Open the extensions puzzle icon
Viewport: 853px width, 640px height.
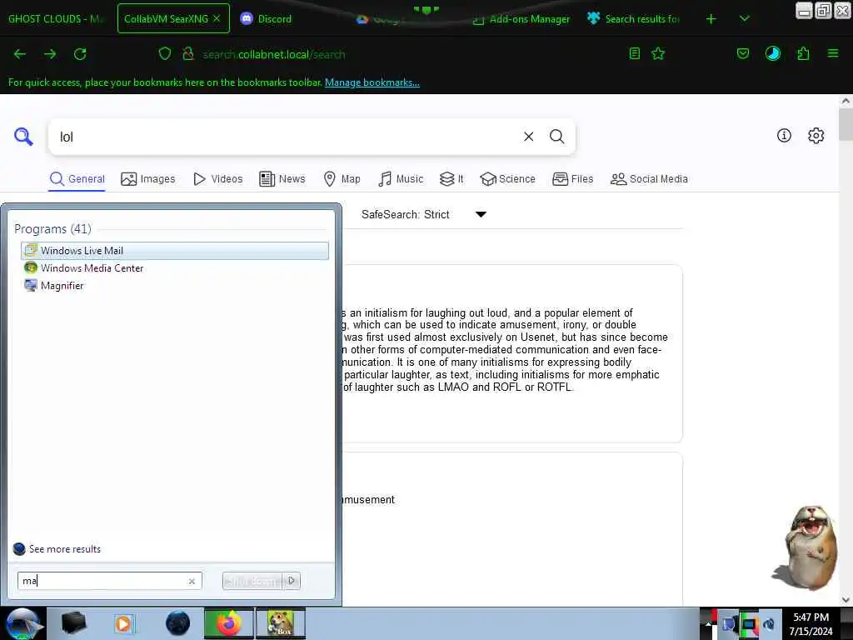[803, 53]
